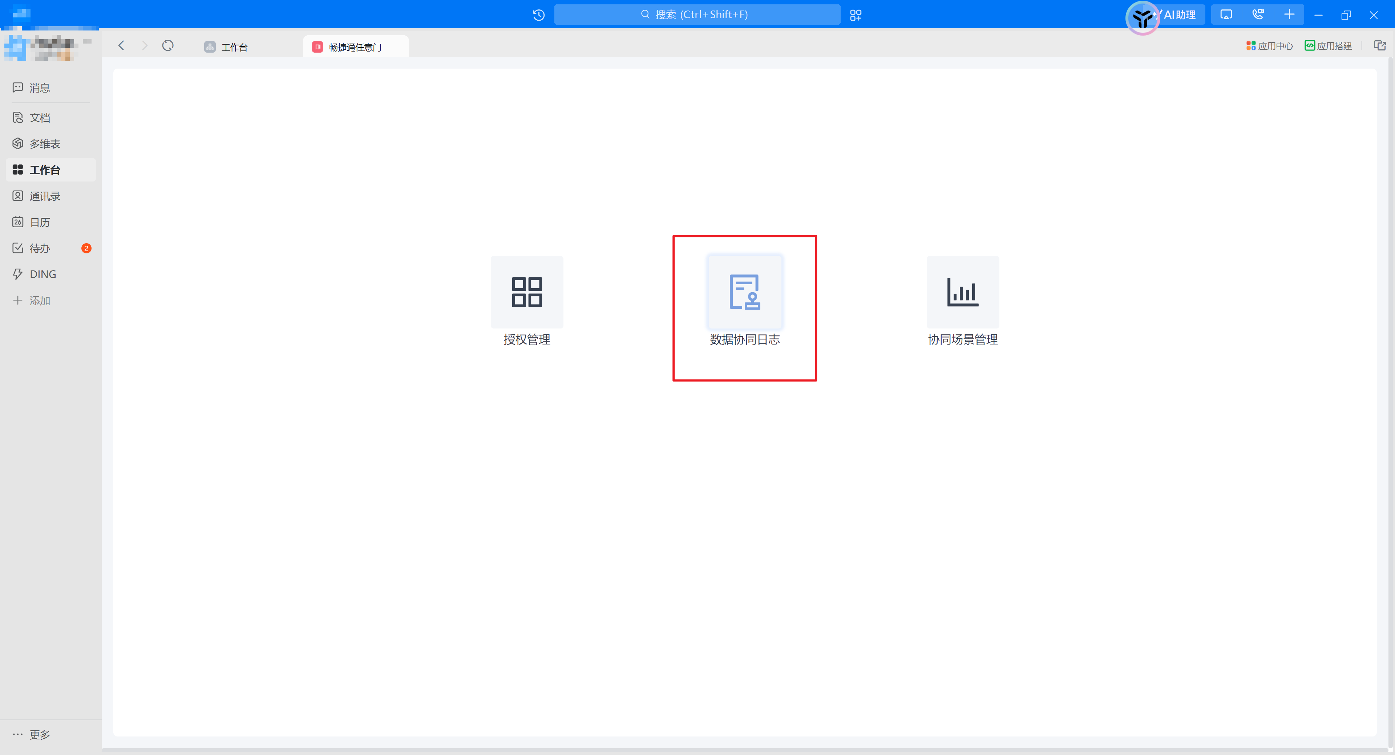Click the plus icon in title bar

(1289, 15)
